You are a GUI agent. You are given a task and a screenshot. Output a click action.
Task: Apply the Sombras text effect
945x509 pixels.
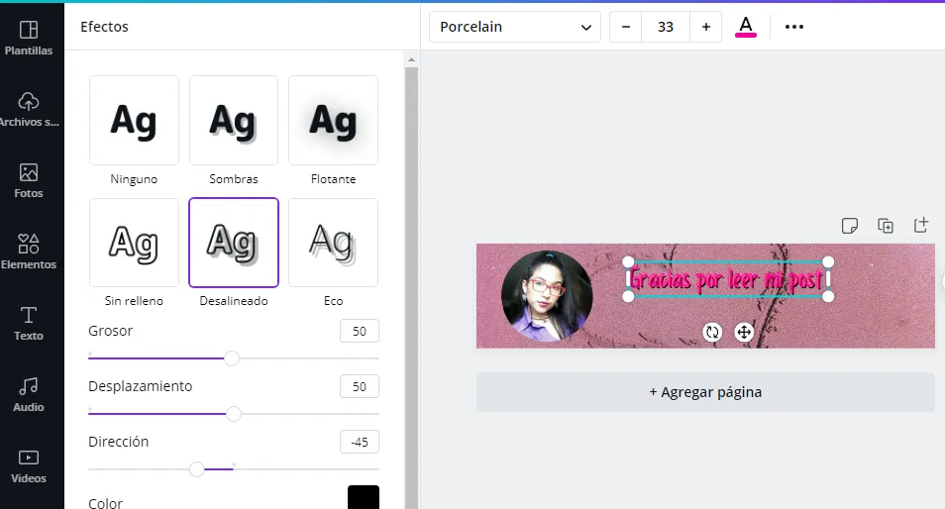(x=233, y=120)
